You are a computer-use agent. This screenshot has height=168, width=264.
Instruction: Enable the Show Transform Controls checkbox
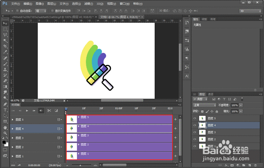click(52, 11)
